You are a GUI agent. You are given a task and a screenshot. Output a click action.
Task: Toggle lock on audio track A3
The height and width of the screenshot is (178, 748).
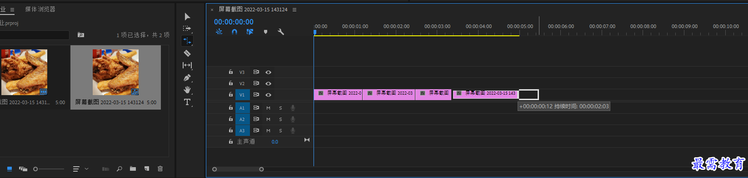[231, 130]
